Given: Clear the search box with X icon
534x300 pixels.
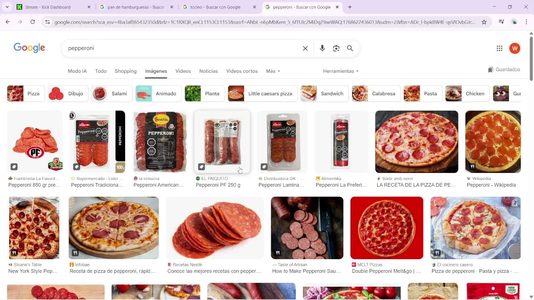Looking at the screenshot, I should click(305, 48).
